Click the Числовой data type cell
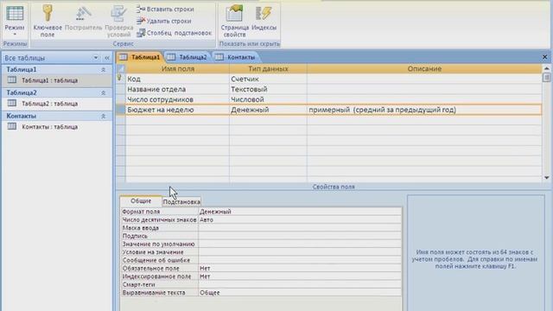Screen dimensions: 553x311 [x=268, y=99]
